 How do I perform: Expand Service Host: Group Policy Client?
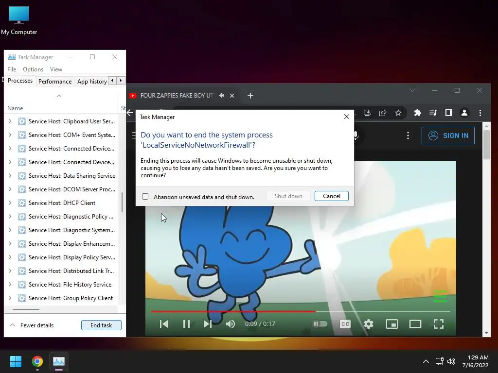coord(10,298)
